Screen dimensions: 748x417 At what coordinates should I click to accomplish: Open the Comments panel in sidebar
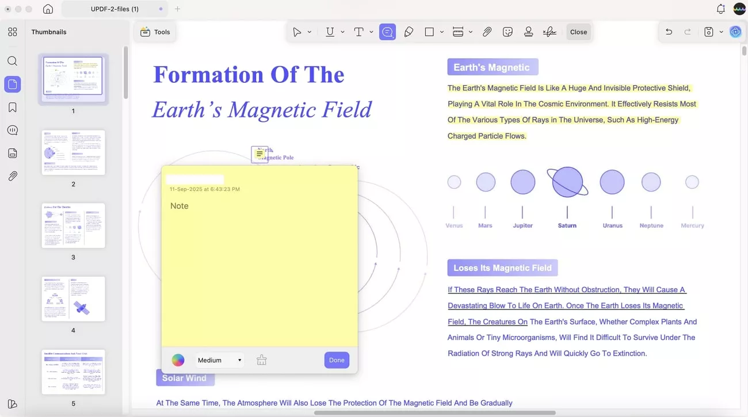(x=12, y=130)
